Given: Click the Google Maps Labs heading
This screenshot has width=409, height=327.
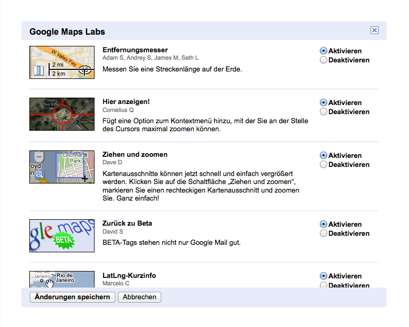Looking at the screenshot, I should pos(67,31).
